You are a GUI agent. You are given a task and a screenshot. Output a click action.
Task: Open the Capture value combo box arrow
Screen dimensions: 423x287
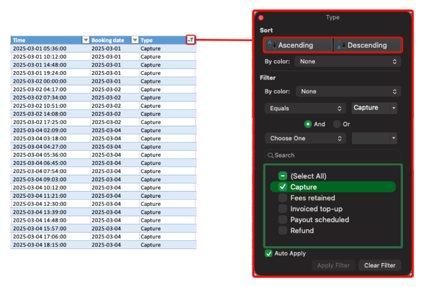(x=394, y=108)
